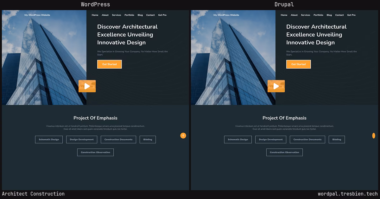
Task: Select Design Development in WordPress pane
Action: (x=82, y=139)
